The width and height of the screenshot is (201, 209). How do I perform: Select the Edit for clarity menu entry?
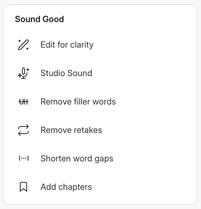(100, 45)
